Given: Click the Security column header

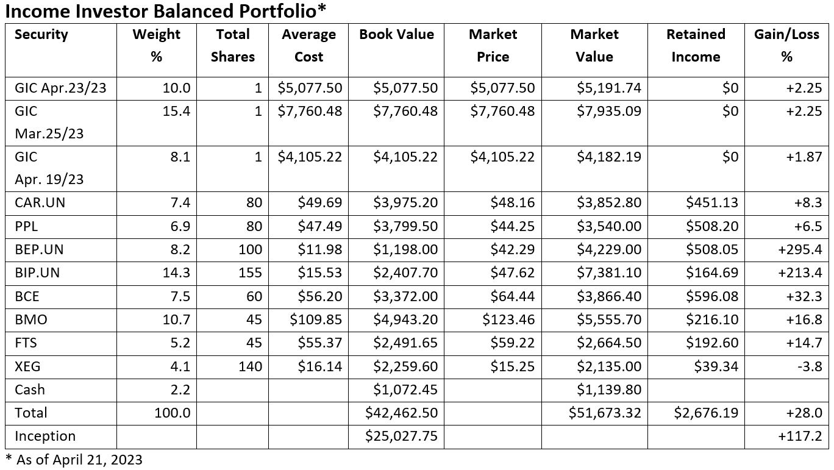Looking at the screenshot, I should (x=41, y=35).
